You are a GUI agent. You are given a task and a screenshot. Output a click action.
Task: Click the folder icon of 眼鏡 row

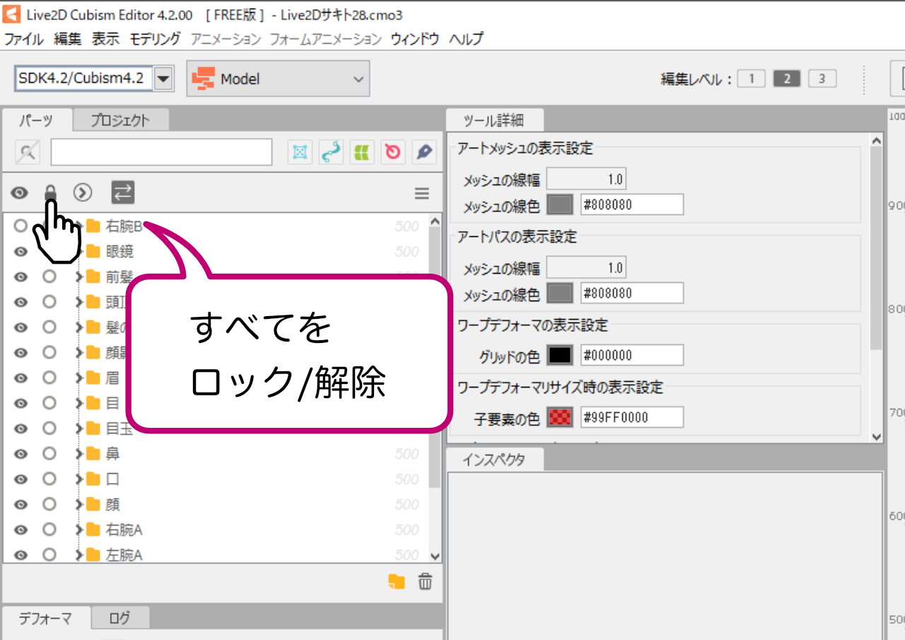click(x=93, y=252)
